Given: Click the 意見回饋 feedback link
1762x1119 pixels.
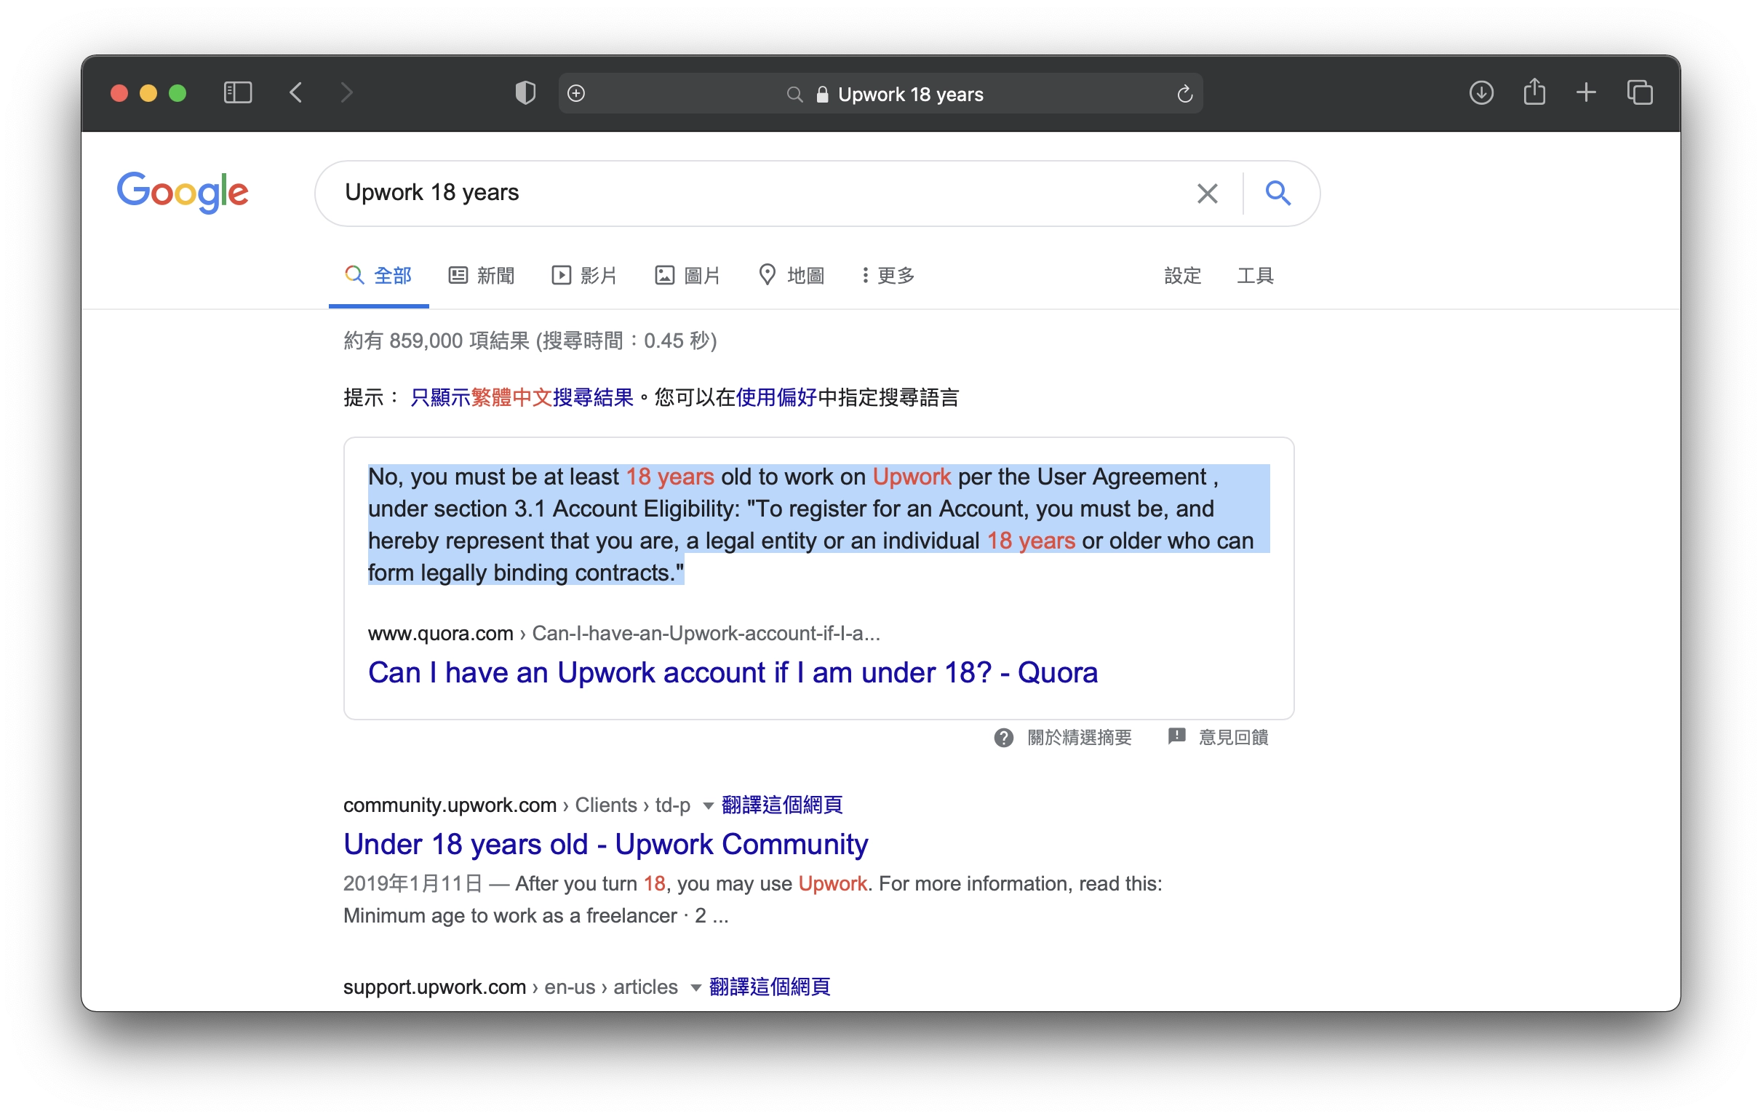Looking at the screenshot, I should click(1233, 738).
